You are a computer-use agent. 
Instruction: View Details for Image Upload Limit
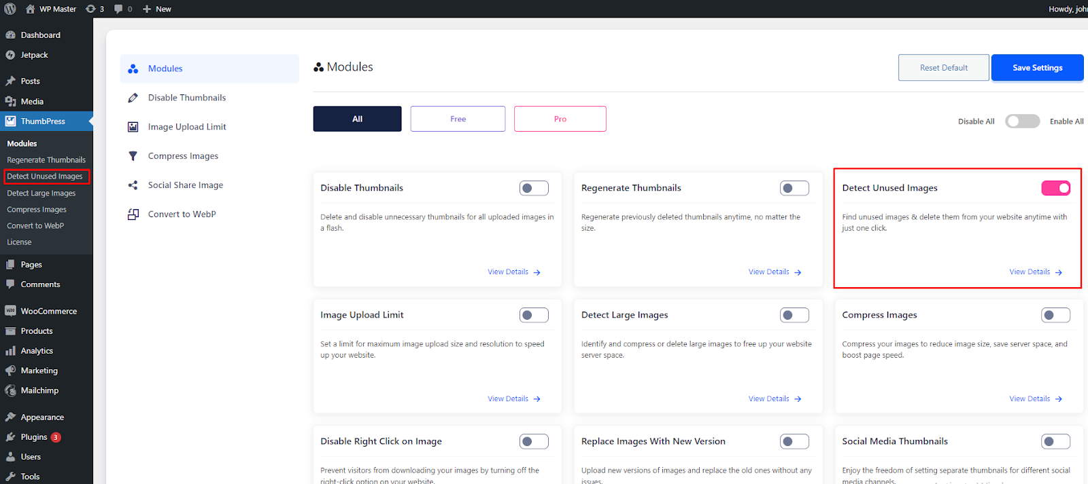514,399
